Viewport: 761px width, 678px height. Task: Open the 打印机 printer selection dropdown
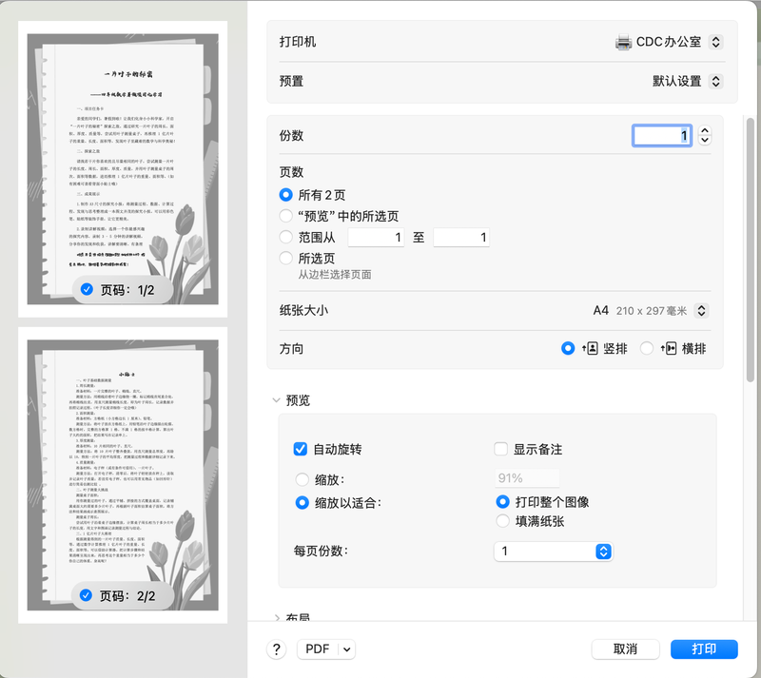click(716, 43)
